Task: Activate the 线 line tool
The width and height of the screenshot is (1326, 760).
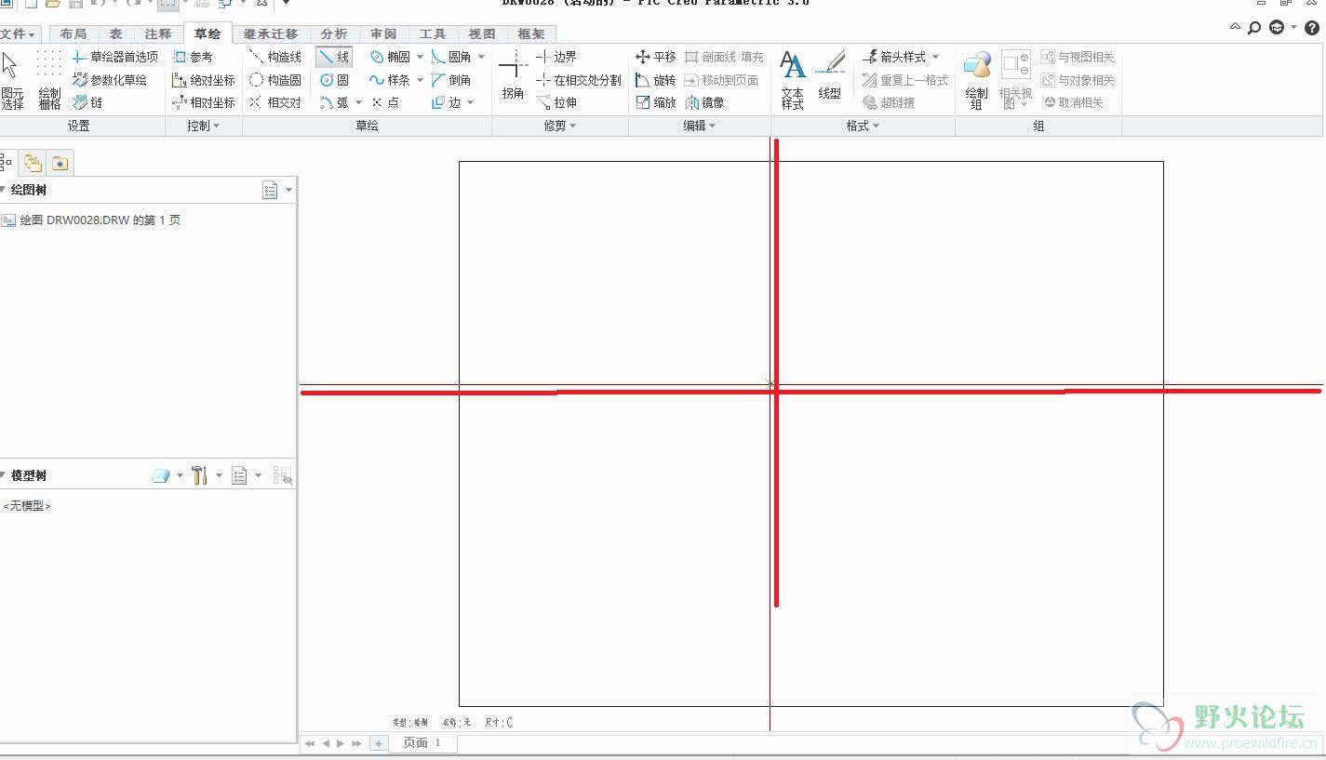Action: tap(334, 57)
